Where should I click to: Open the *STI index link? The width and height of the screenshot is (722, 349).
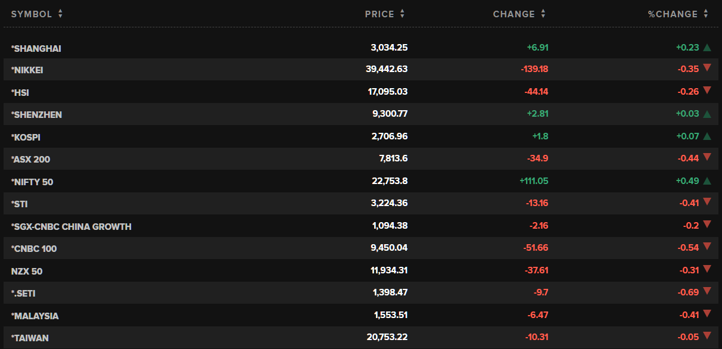20,204
